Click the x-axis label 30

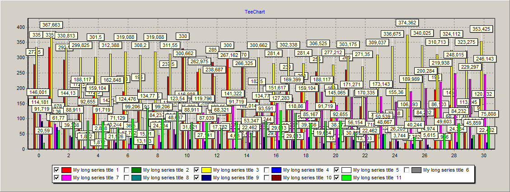coord(484,155)
